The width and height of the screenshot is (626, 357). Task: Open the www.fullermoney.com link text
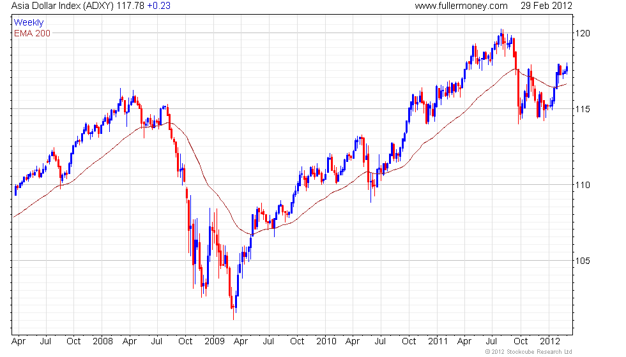point(461,6)
